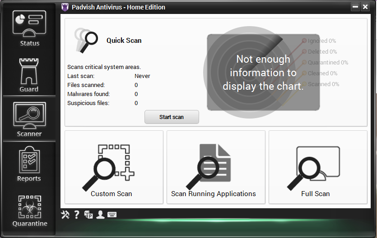377x238 pixels.
Task: Go to the Guard section
Action: (x=29, y=75)
